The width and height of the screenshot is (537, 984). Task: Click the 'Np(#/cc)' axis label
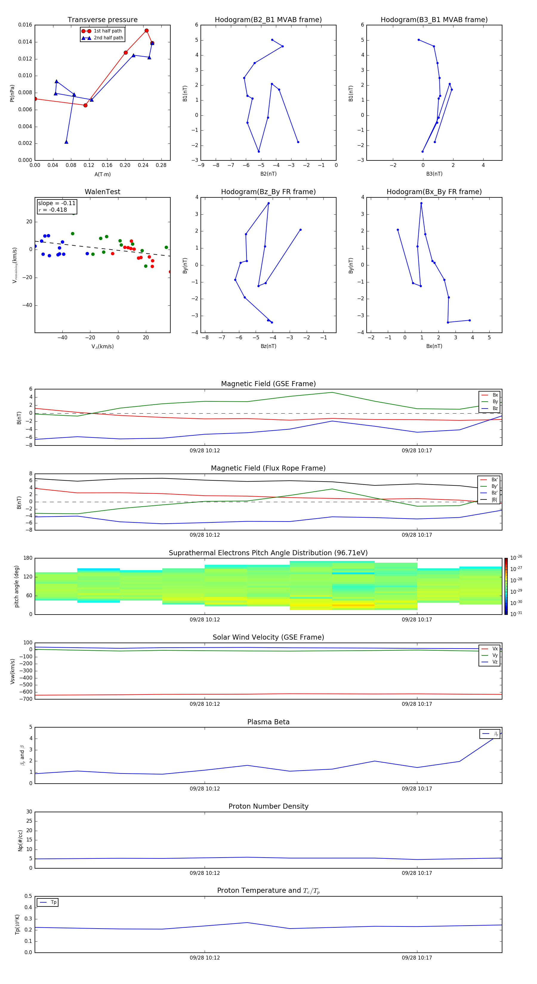tap(20, 840)
